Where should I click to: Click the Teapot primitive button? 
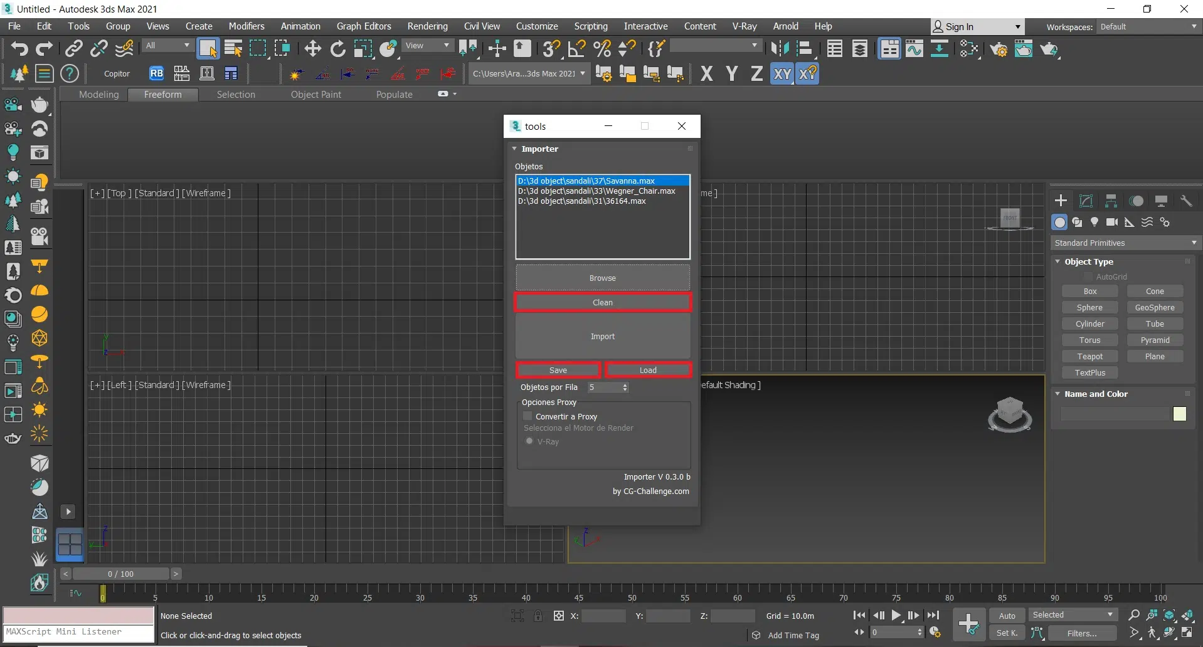click(x=1089, y=357)
